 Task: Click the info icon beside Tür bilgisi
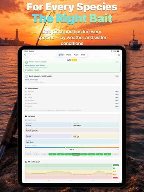26,116
